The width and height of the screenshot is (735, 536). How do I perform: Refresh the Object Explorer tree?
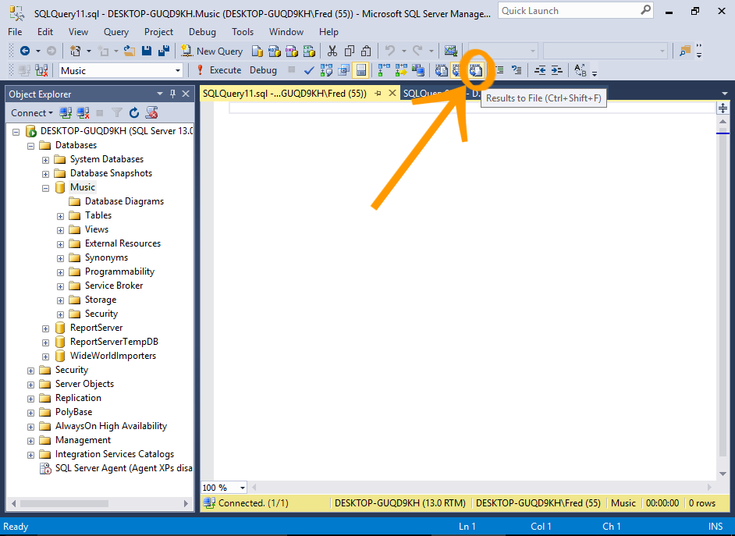pyautogui.click(x=134, y=113)
